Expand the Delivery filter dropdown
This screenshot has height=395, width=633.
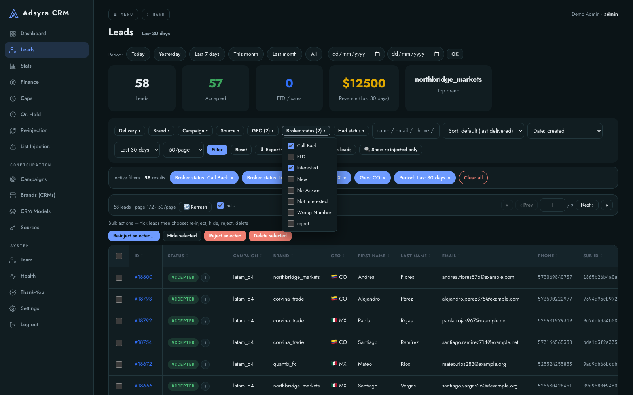pyautogui.click(x=130, y=131)
